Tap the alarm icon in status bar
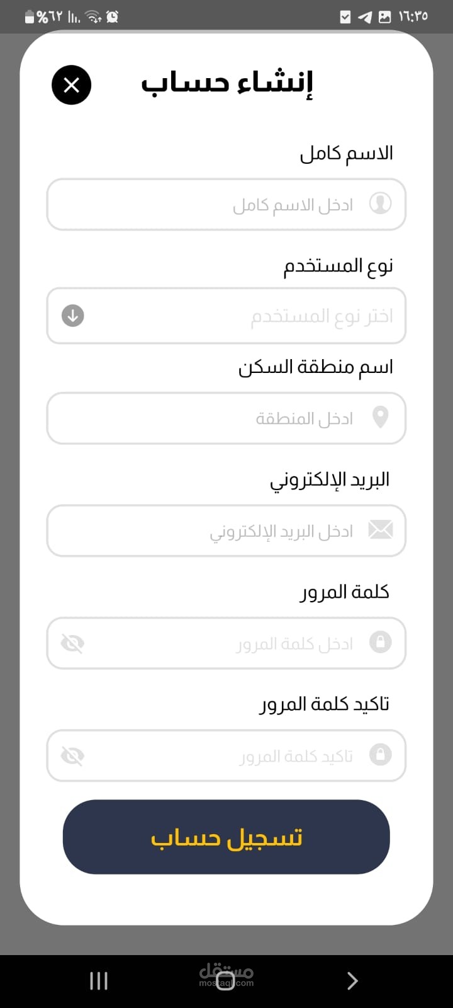This screenshot has height=1008, width=453. coord(113,17)
